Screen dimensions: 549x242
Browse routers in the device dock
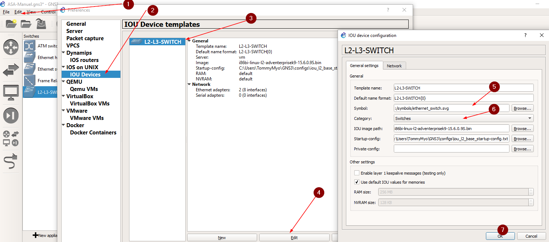[11, 47]
